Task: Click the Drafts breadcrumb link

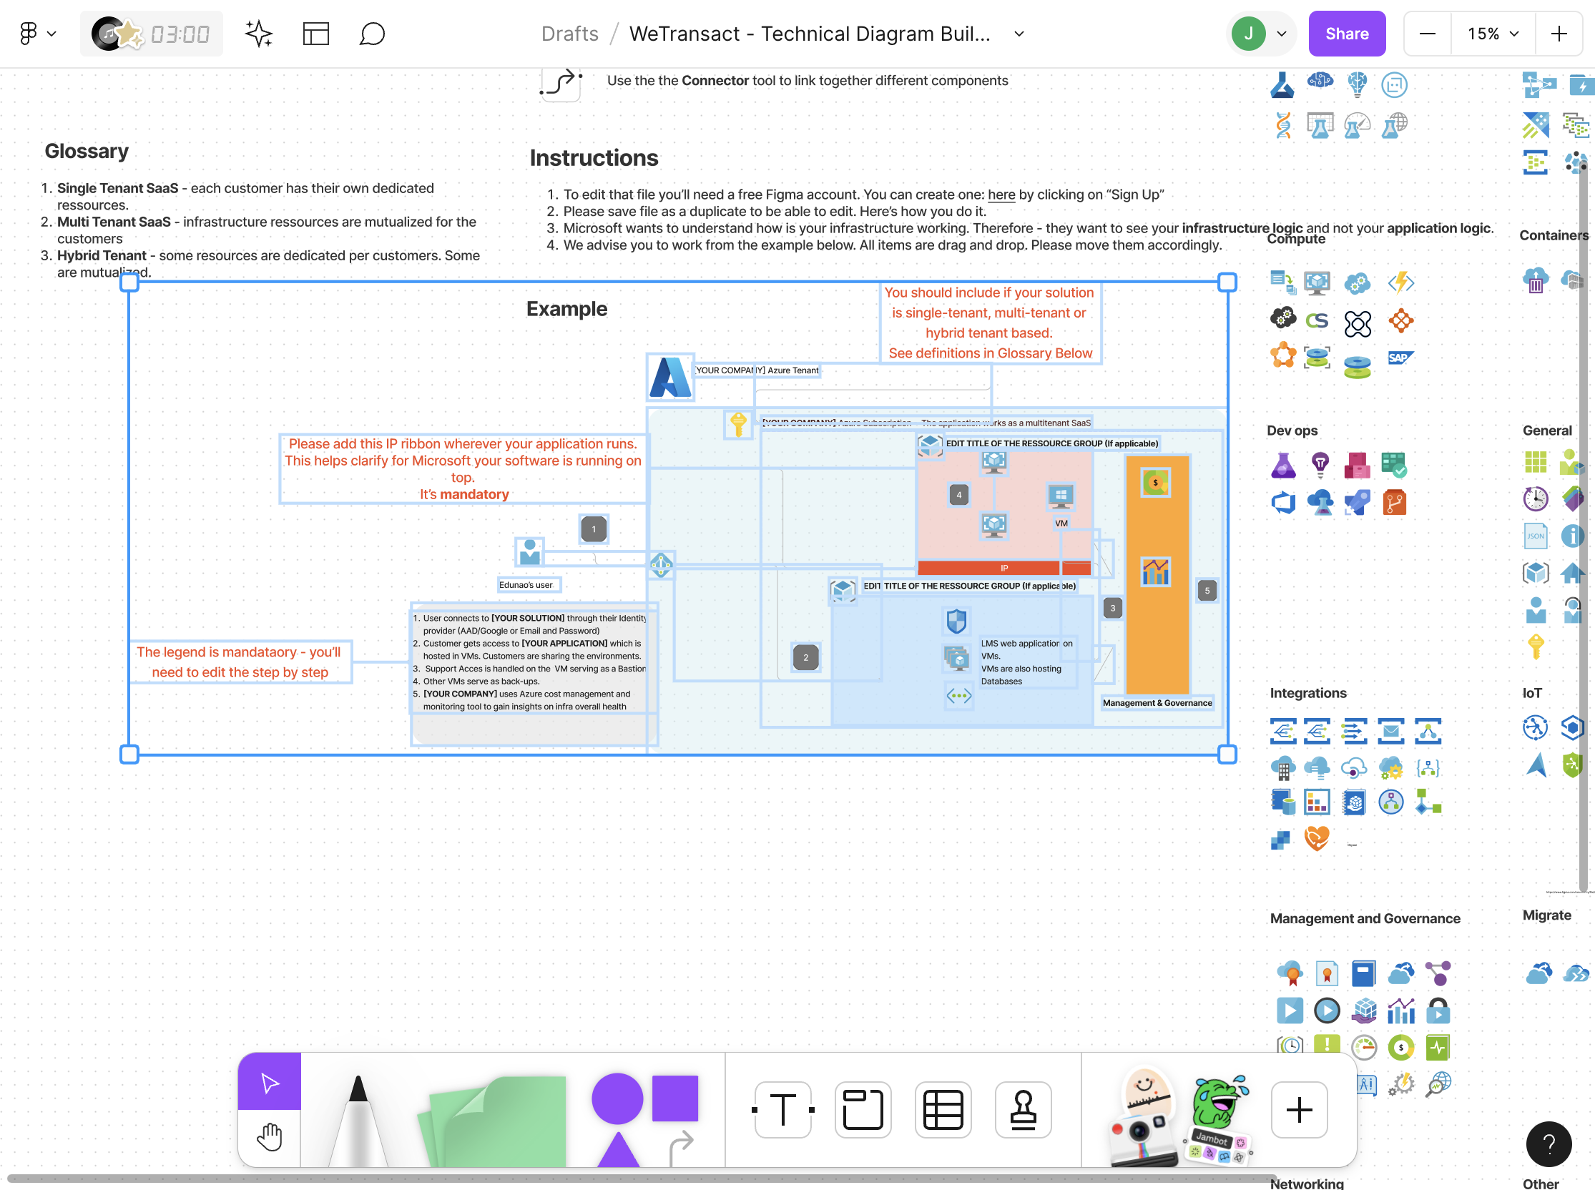Action: point(570,34)
